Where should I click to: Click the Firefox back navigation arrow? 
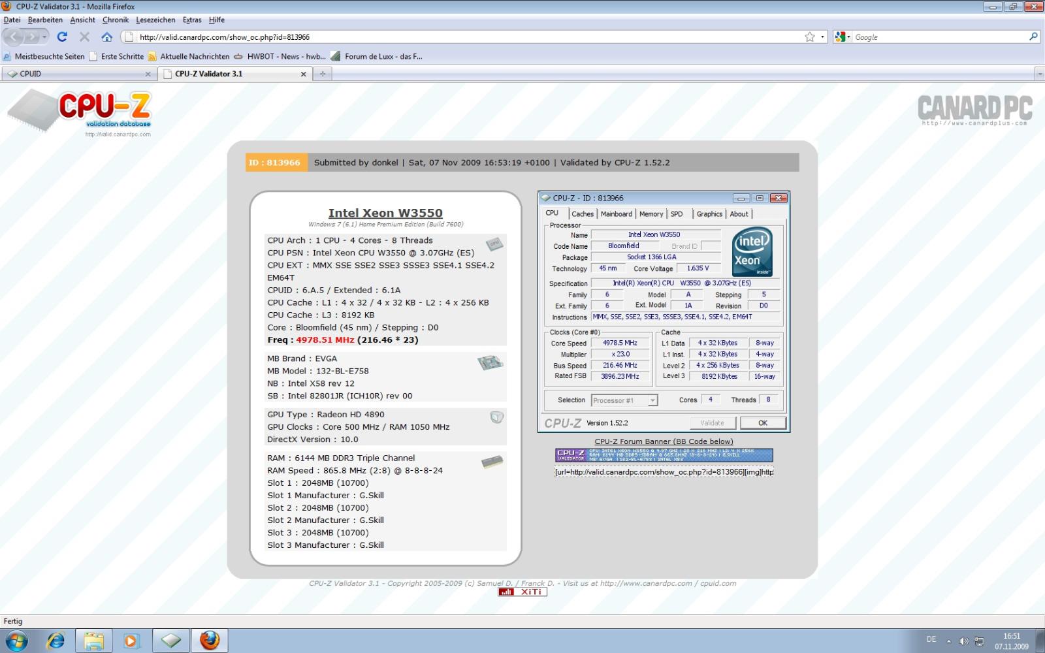14,37
